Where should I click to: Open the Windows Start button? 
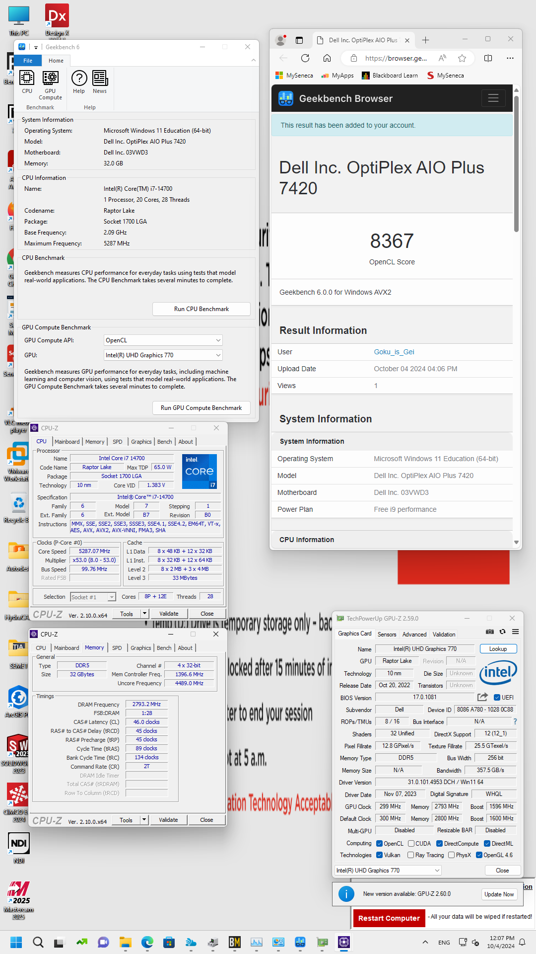pos(16,942)
